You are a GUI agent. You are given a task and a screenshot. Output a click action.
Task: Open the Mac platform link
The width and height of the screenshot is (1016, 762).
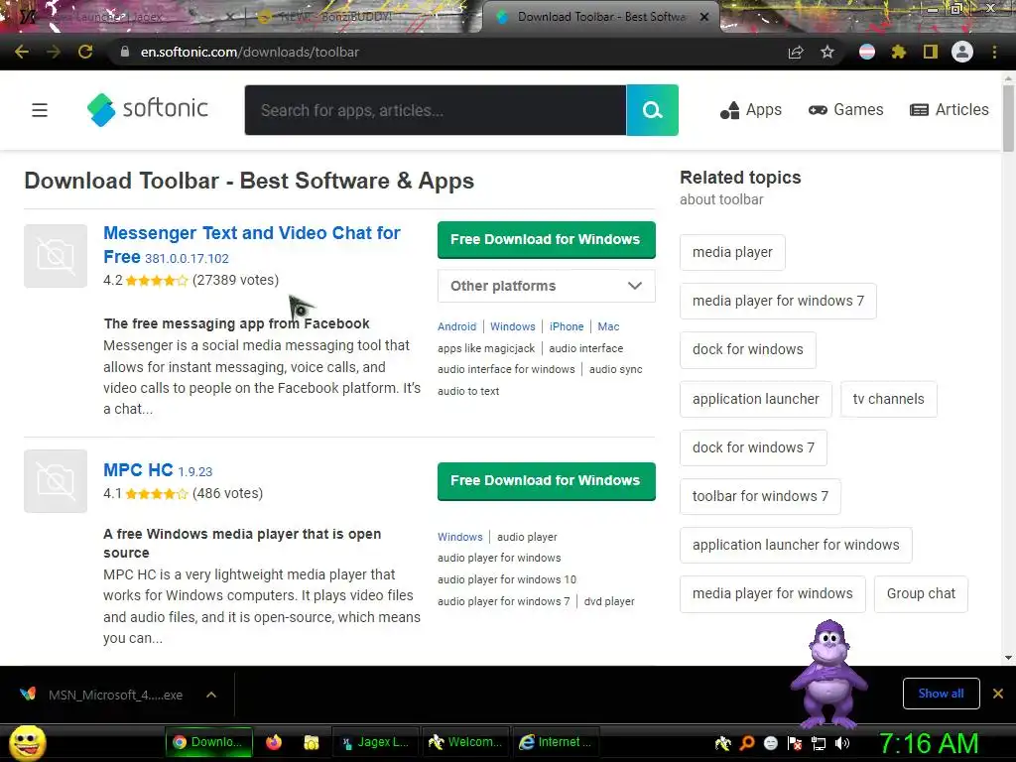click(608, 326)
